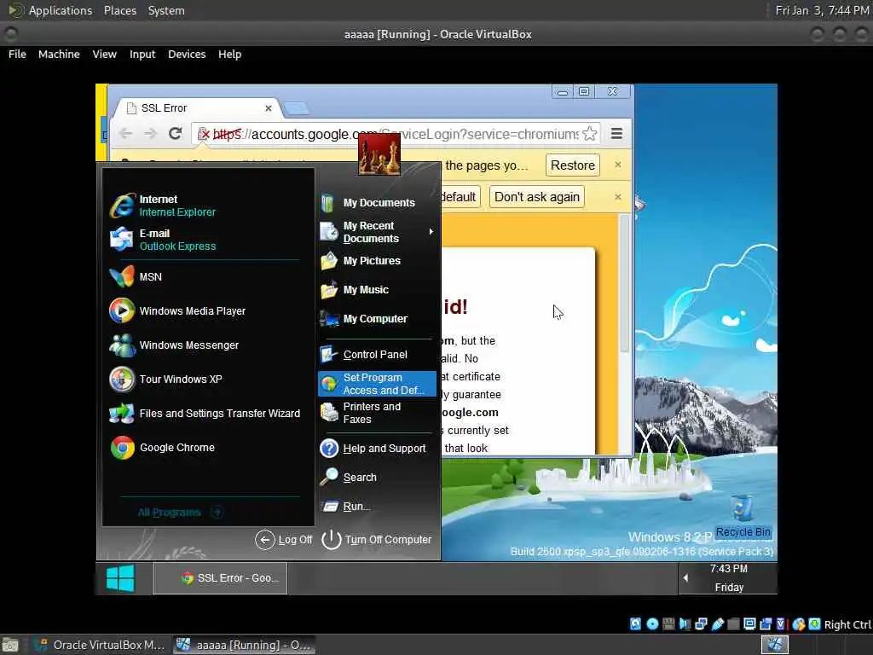
Task: Click the broken HTTPS lock icon
Action: coord(204,134)
